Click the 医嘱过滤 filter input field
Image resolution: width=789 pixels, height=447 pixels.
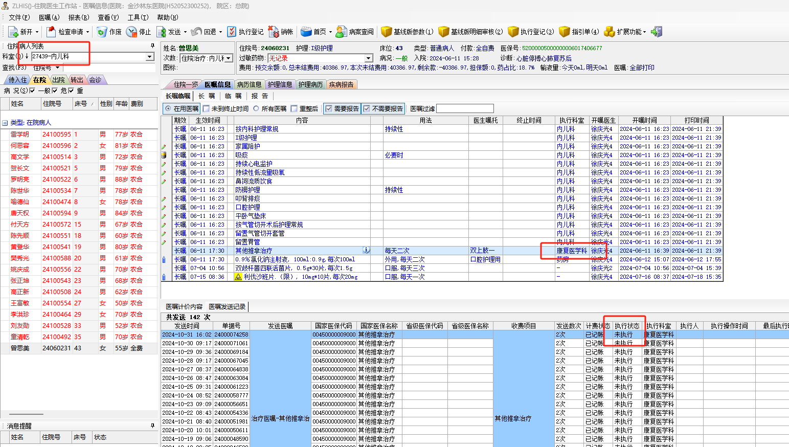coord(465,108)
